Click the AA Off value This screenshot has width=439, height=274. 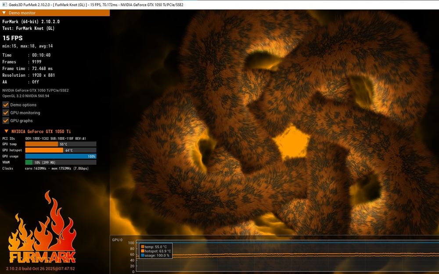[x=36, y=82]
